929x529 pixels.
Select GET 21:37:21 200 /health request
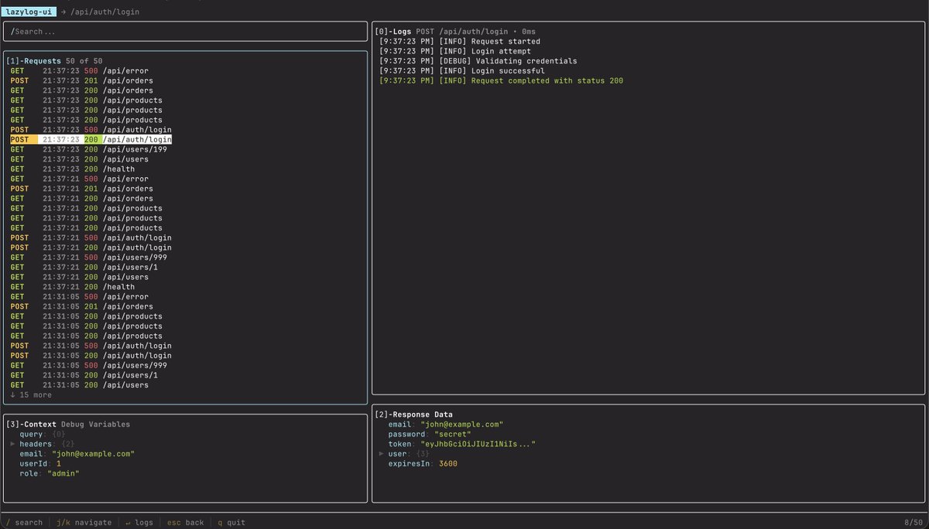(x=73, y=287)
